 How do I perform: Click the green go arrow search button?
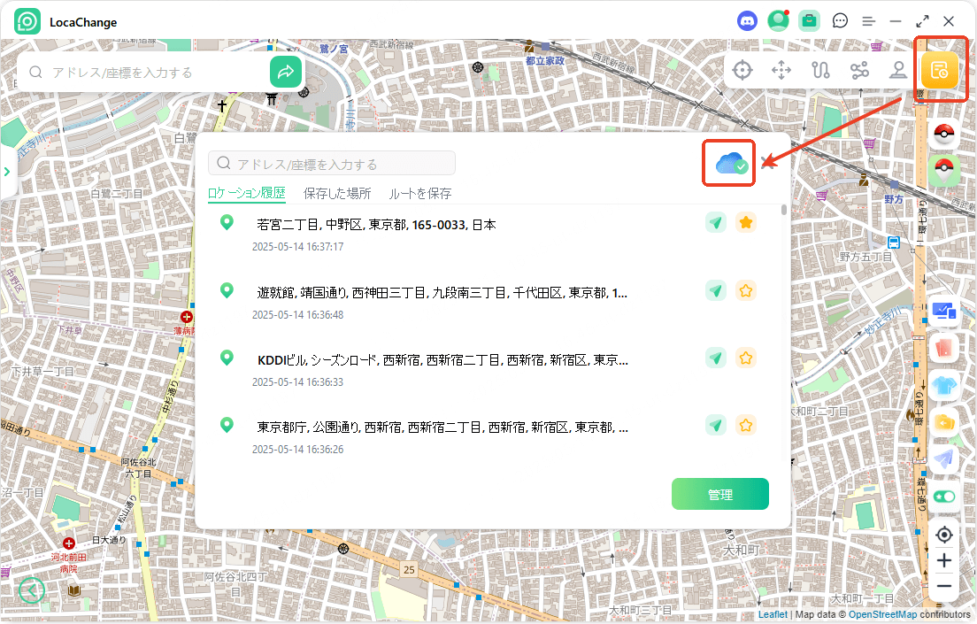coord(286,72)
